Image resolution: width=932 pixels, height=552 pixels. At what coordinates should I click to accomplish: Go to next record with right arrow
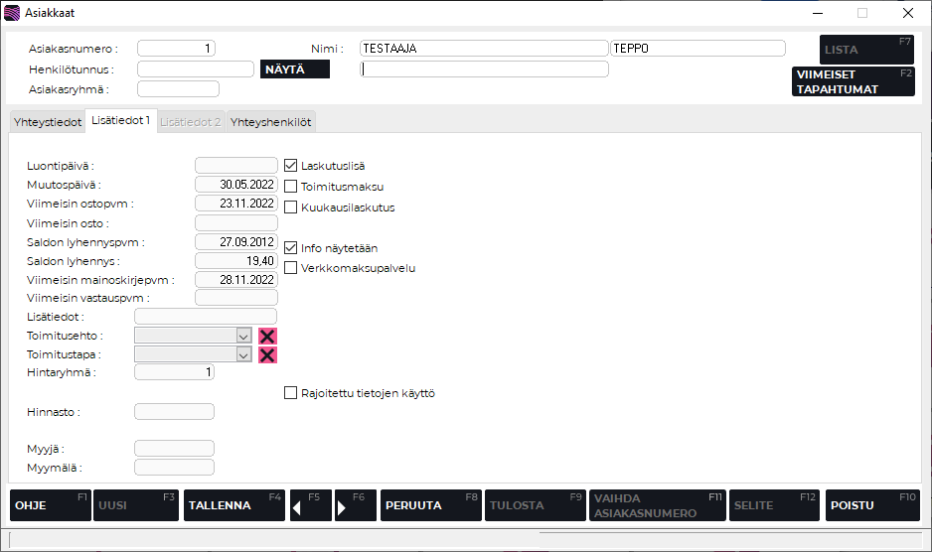point(356,505)
